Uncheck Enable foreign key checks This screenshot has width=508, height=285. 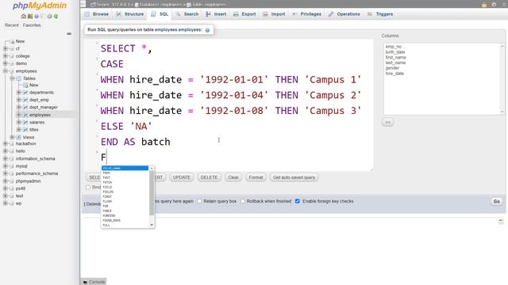click(298, 201)
